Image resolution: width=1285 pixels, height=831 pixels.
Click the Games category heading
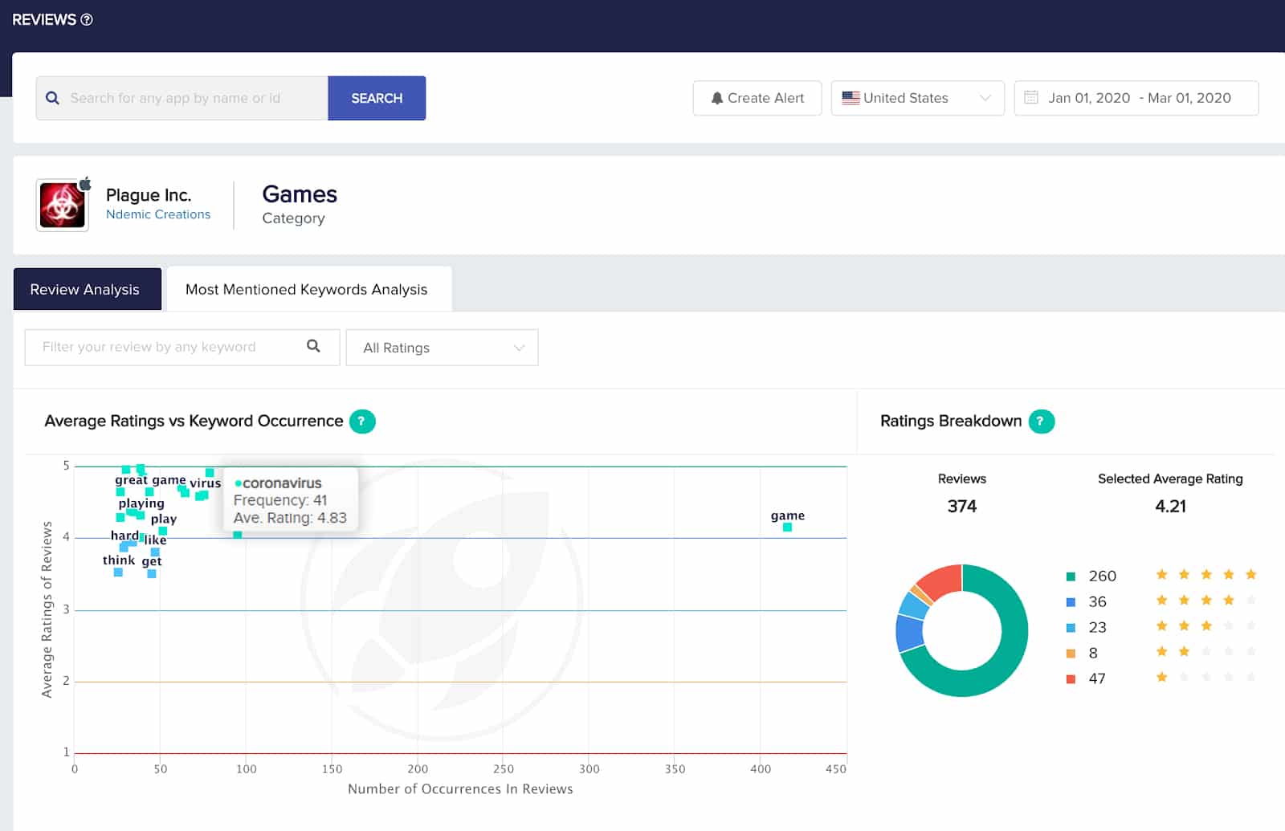(300, 194)
